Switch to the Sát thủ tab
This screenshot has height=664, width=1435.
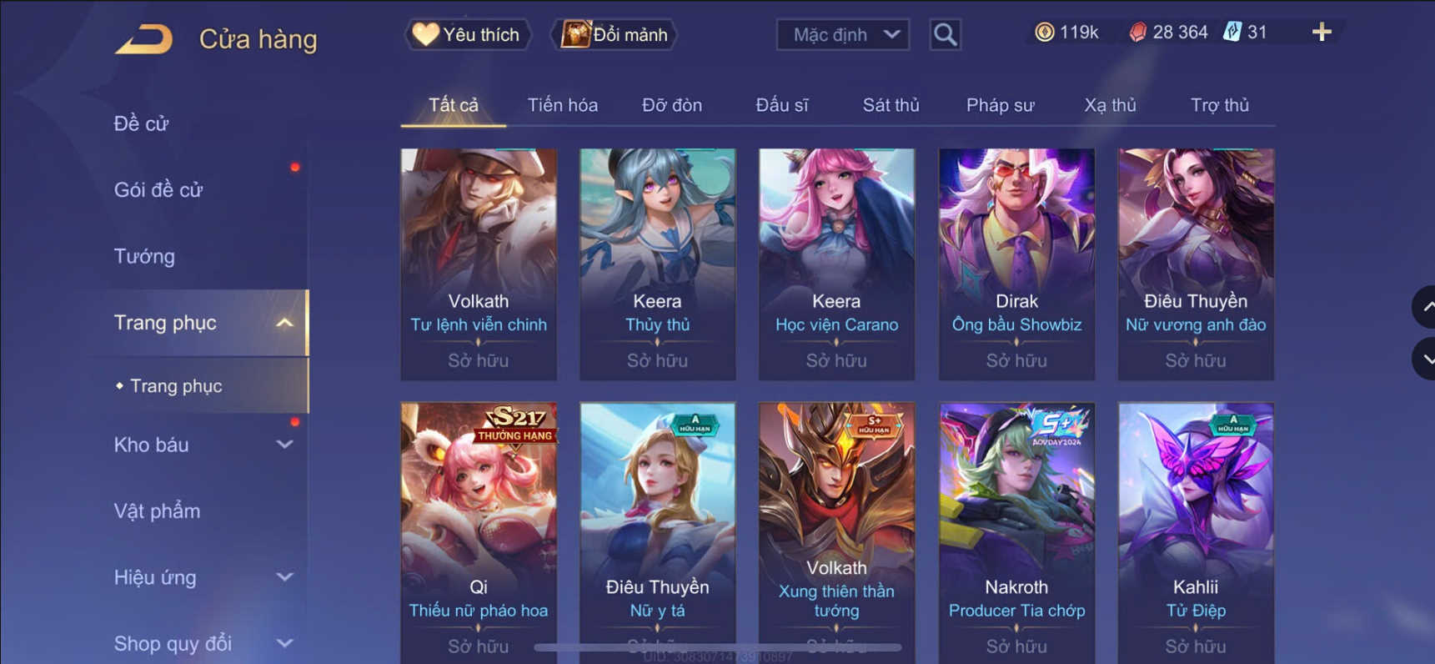(x=891, y=105)
